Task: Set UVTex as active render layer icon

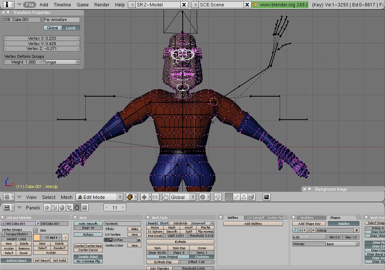Action: click(111, 240)
